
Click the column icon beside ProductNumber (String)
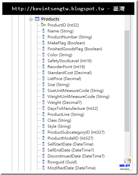point(44,37)
